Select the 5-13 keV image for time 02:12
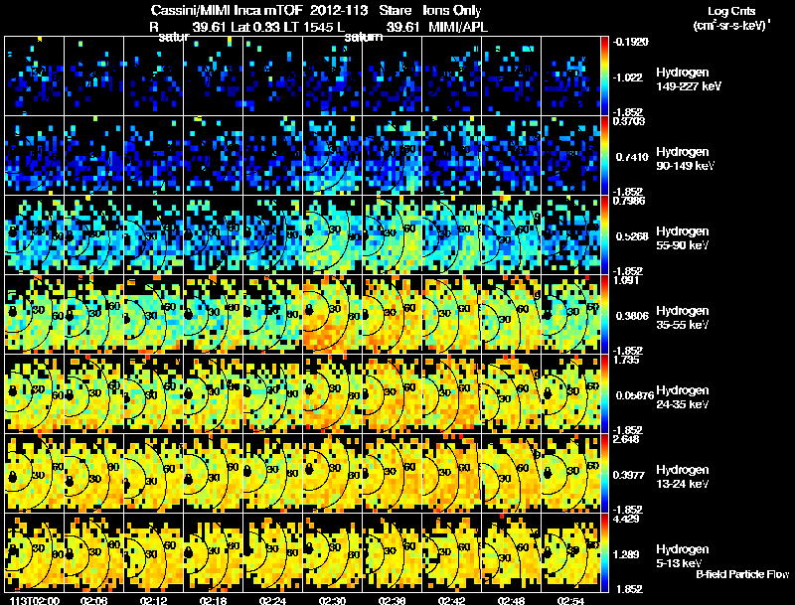795x605 pixels. point(153,553)
